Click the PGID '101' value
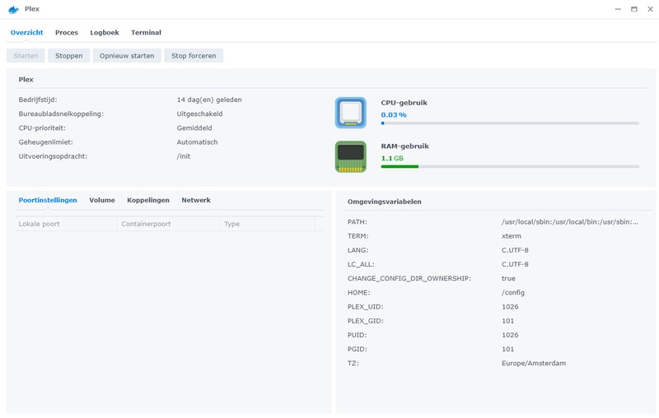This screenshot has height=418, width=659. coord(507,349)
